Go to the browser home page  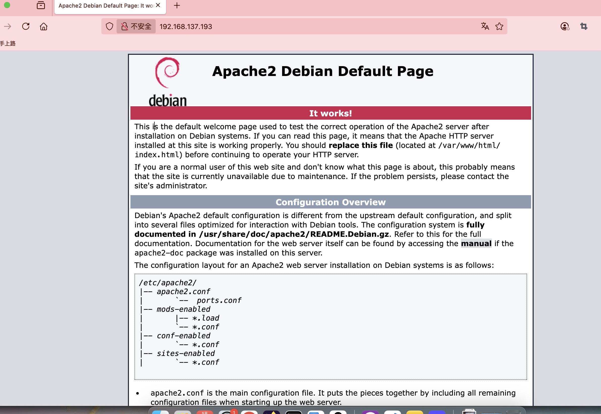click(44, 27)
